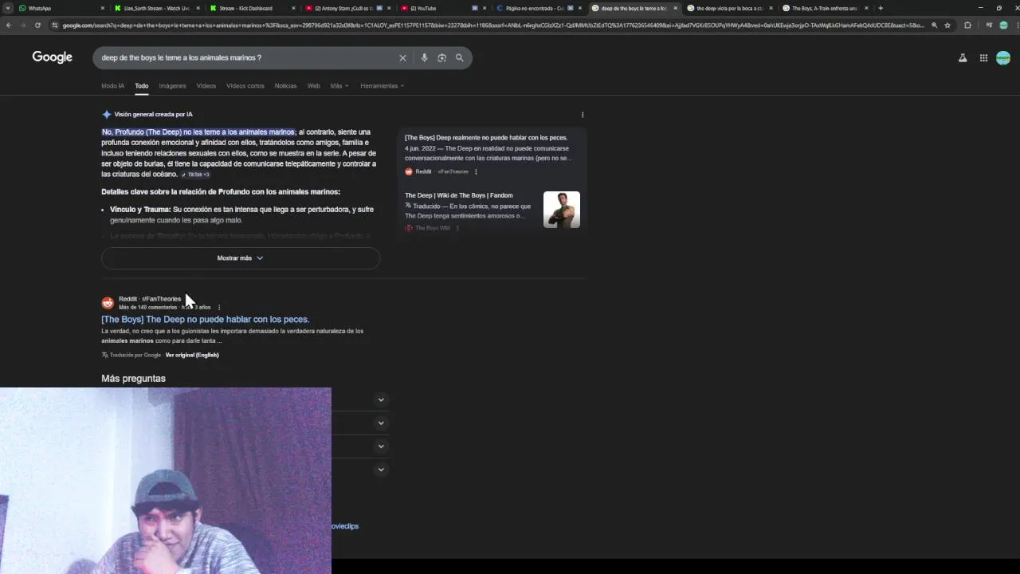View site information icon in address bar
The width and height of the screenshot is (1020, 574).
[x=55, y=25]
